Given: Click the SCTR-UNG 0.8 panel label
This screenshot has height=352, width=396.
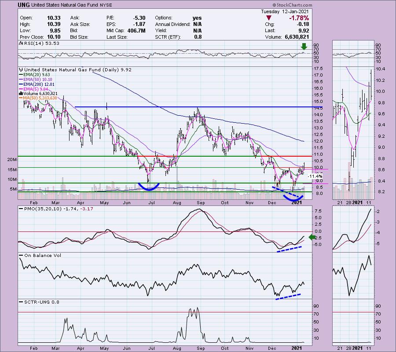Looking at the screenshot, I should point(42,302).
